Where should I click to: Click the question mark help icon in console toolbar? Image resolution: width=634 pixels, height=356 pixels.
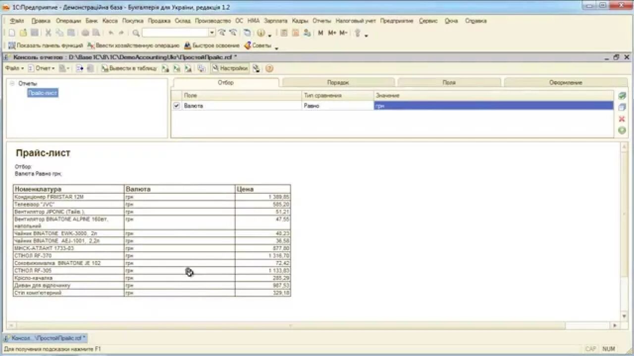(269, 69)
